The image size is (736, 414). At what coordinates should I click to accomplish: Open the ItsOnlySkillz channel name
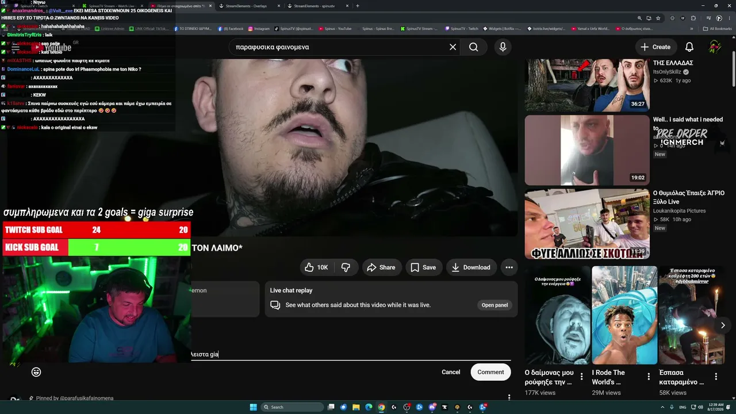coord(668,72)
